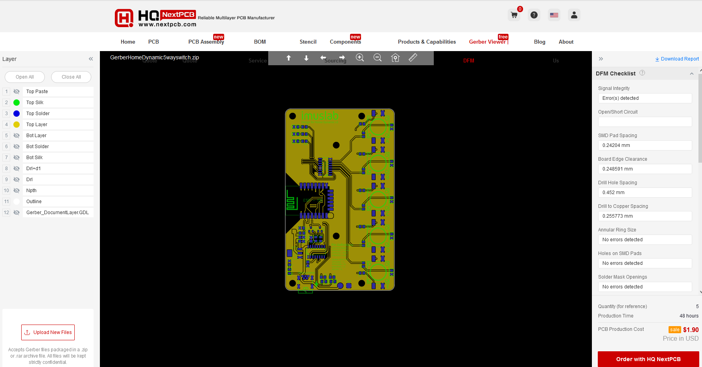Click the Download Report link

tap(677, 59)
